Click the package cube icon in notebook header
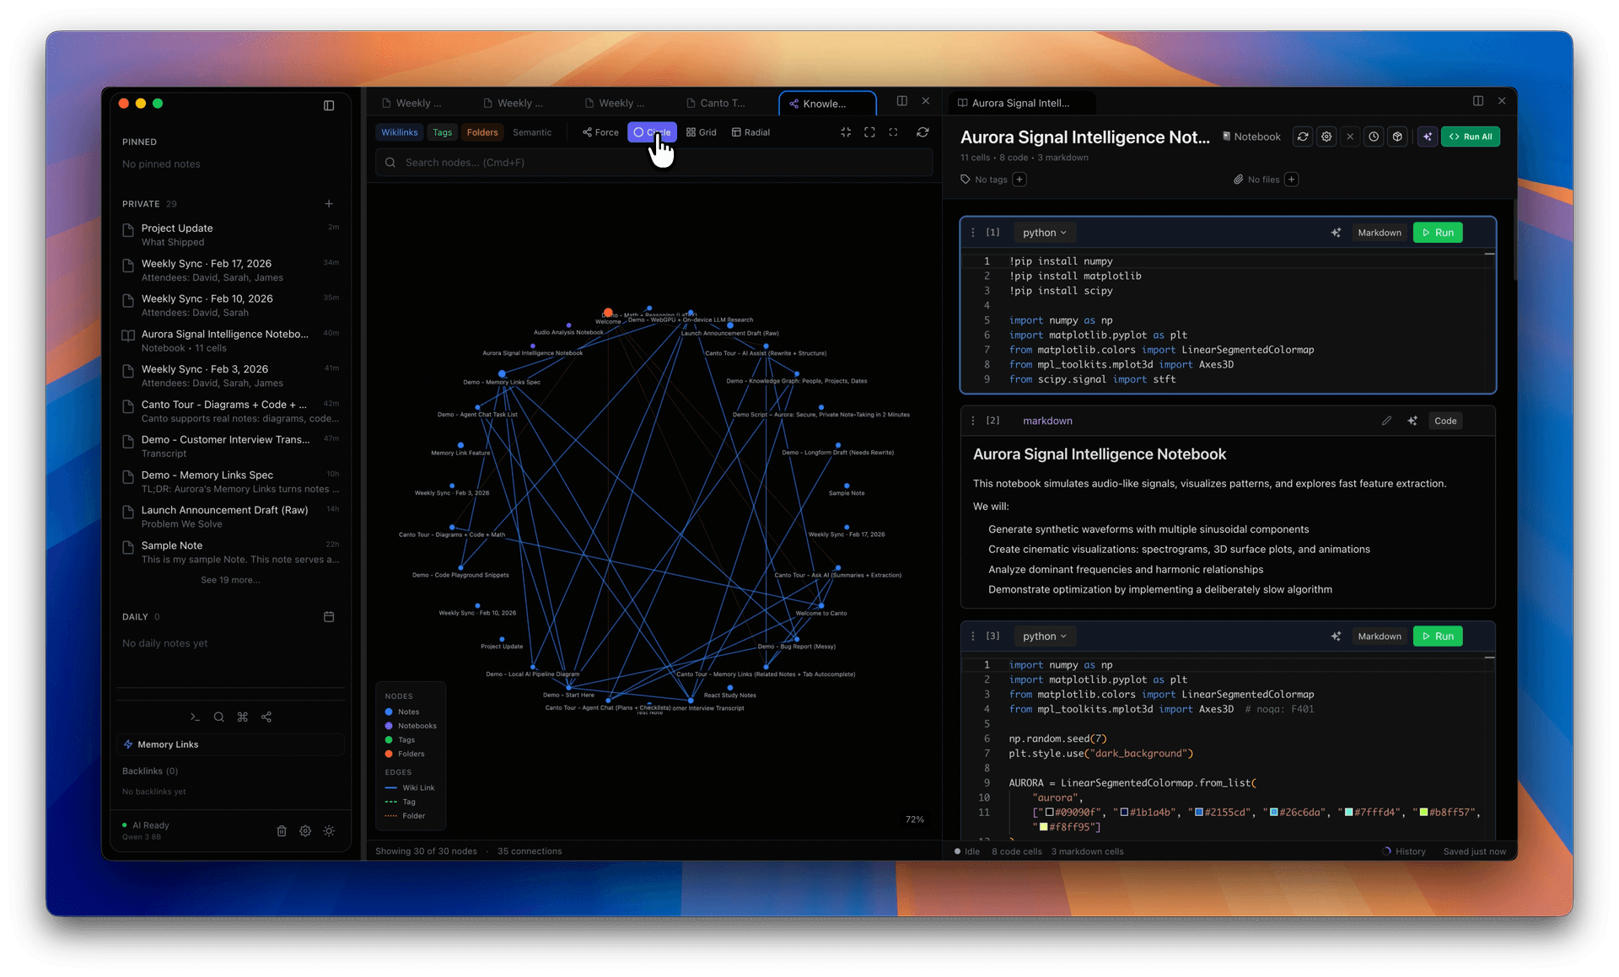Screen dimensions: 1619x977 pos(1397,137)
